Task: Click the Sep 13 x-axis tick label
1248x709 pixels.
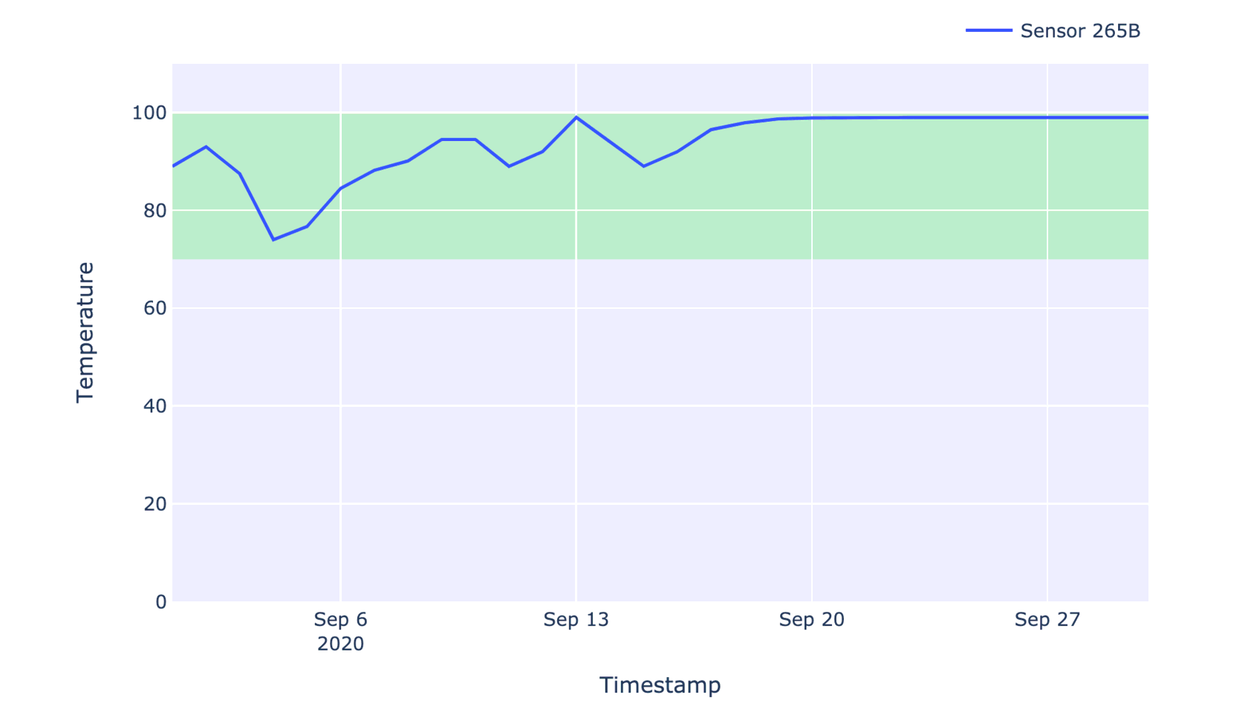Action: (x=576, y=620)
